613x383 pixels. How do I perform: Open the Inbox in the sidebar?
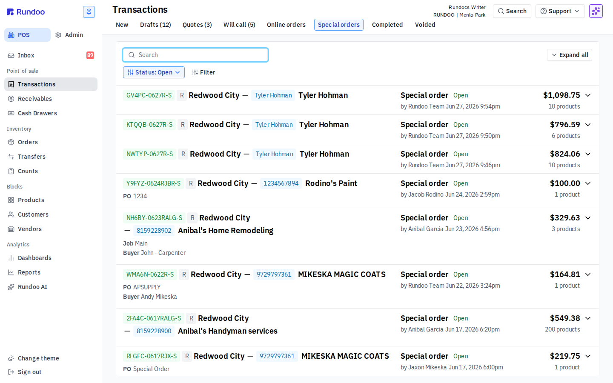tap(51, 55)
